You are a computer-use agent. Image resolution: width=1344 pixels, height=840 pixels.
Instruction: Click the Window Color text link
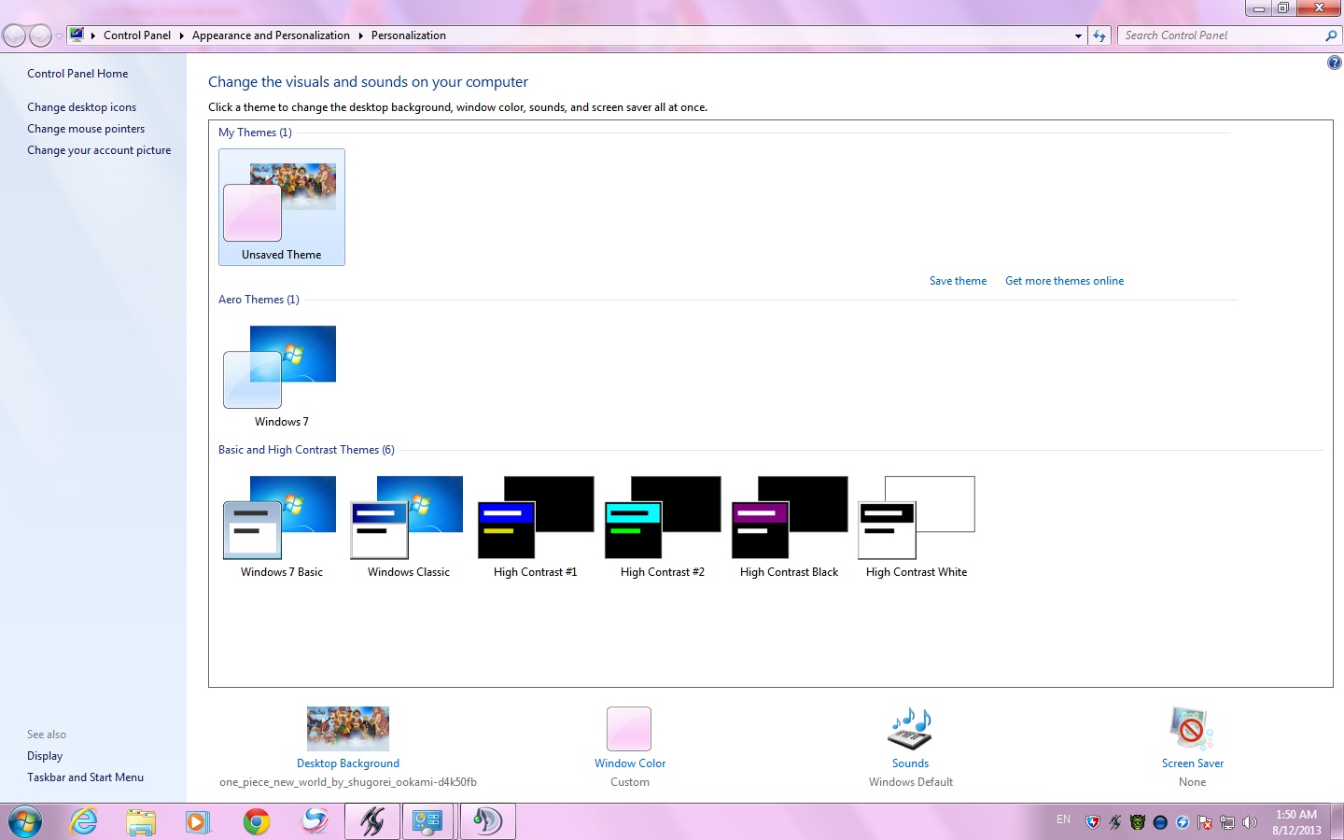click(630, 763)
